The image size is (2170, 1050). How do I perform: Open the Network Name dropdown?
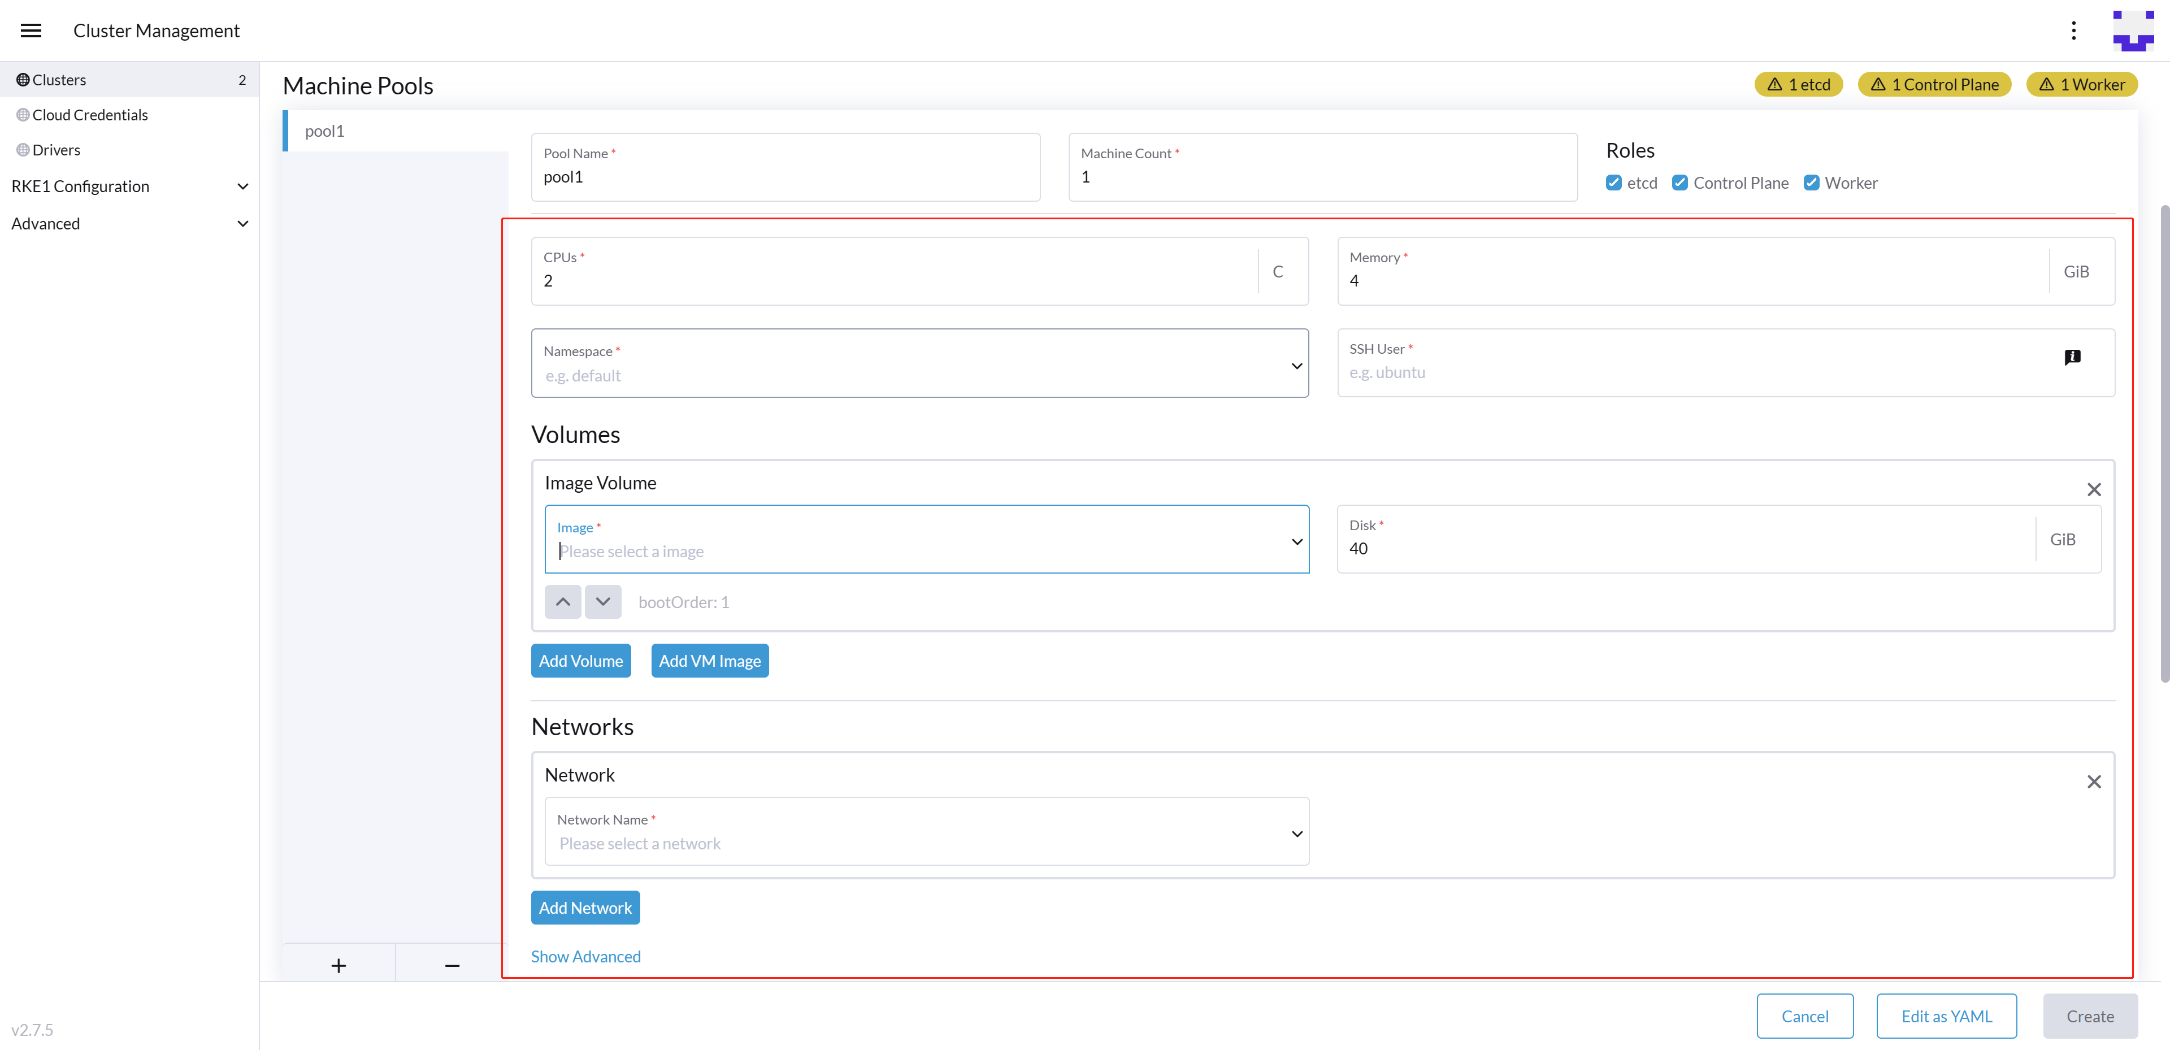point(927,832)
